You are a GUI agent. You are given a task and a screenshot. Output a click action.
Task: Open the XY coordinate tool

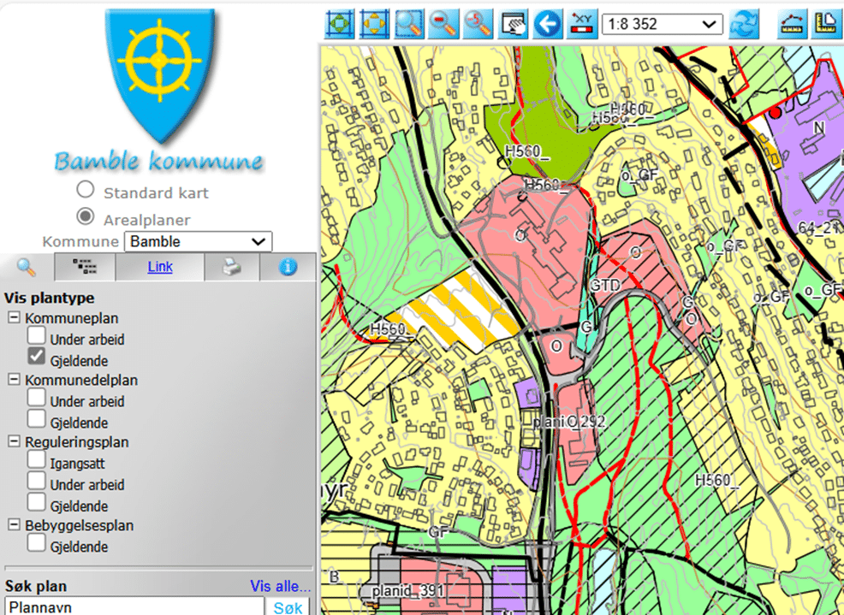click(582, 23)
